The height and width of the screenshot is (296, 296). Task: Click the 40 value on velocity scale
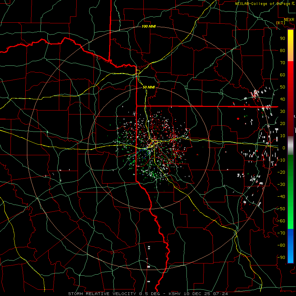click(283, 99)
